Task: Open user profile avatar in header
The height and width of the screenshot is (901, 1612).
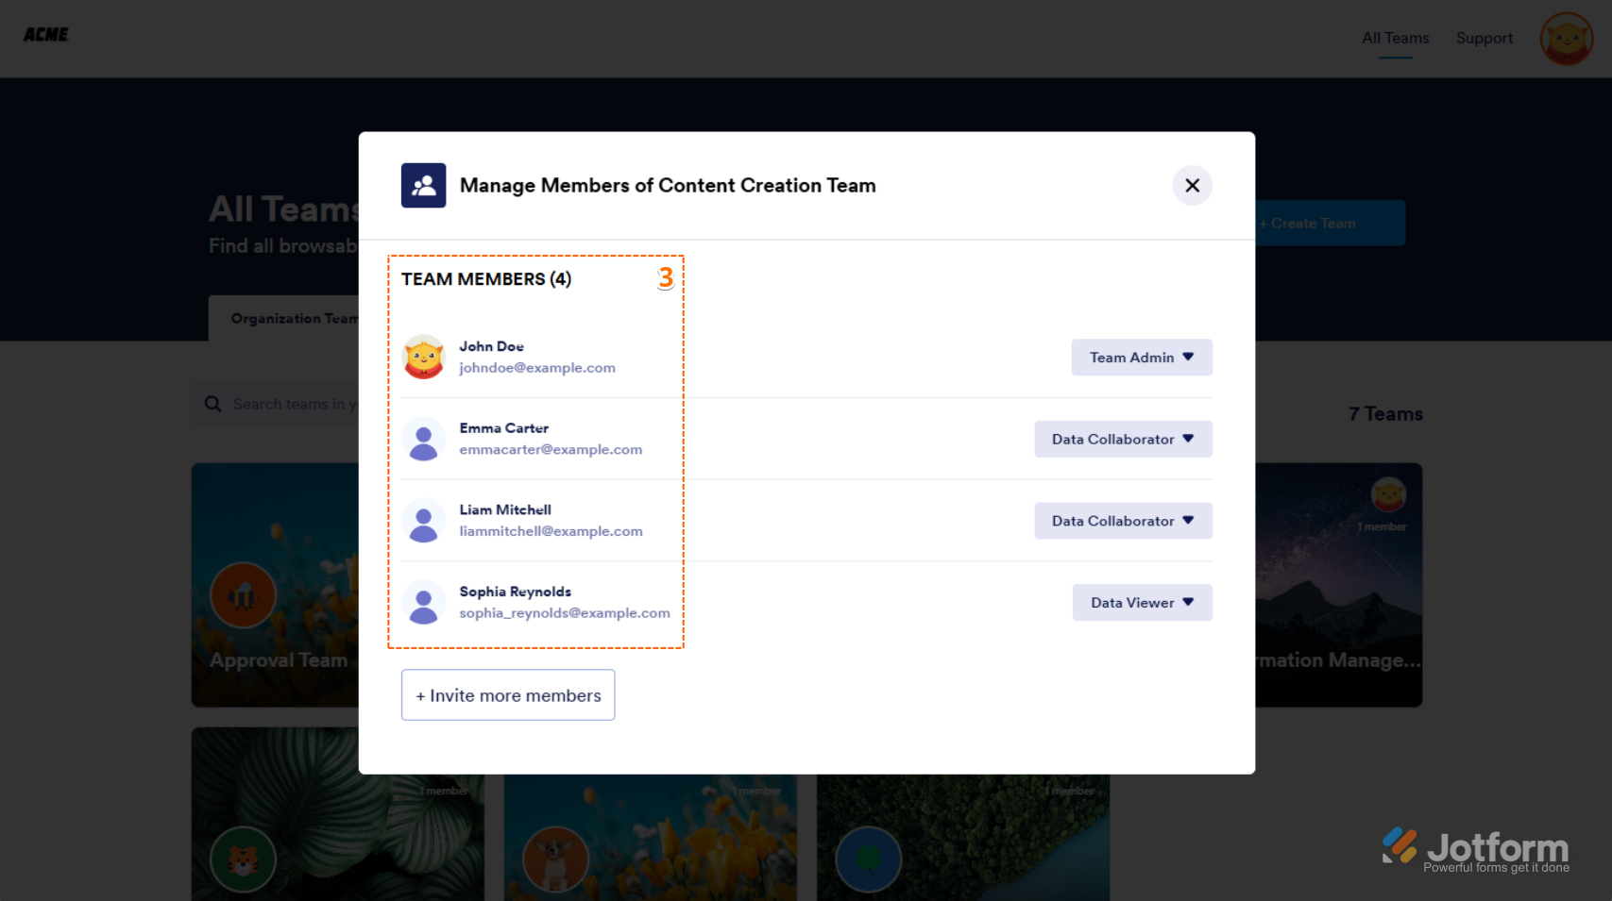Action: [1566, 39]
